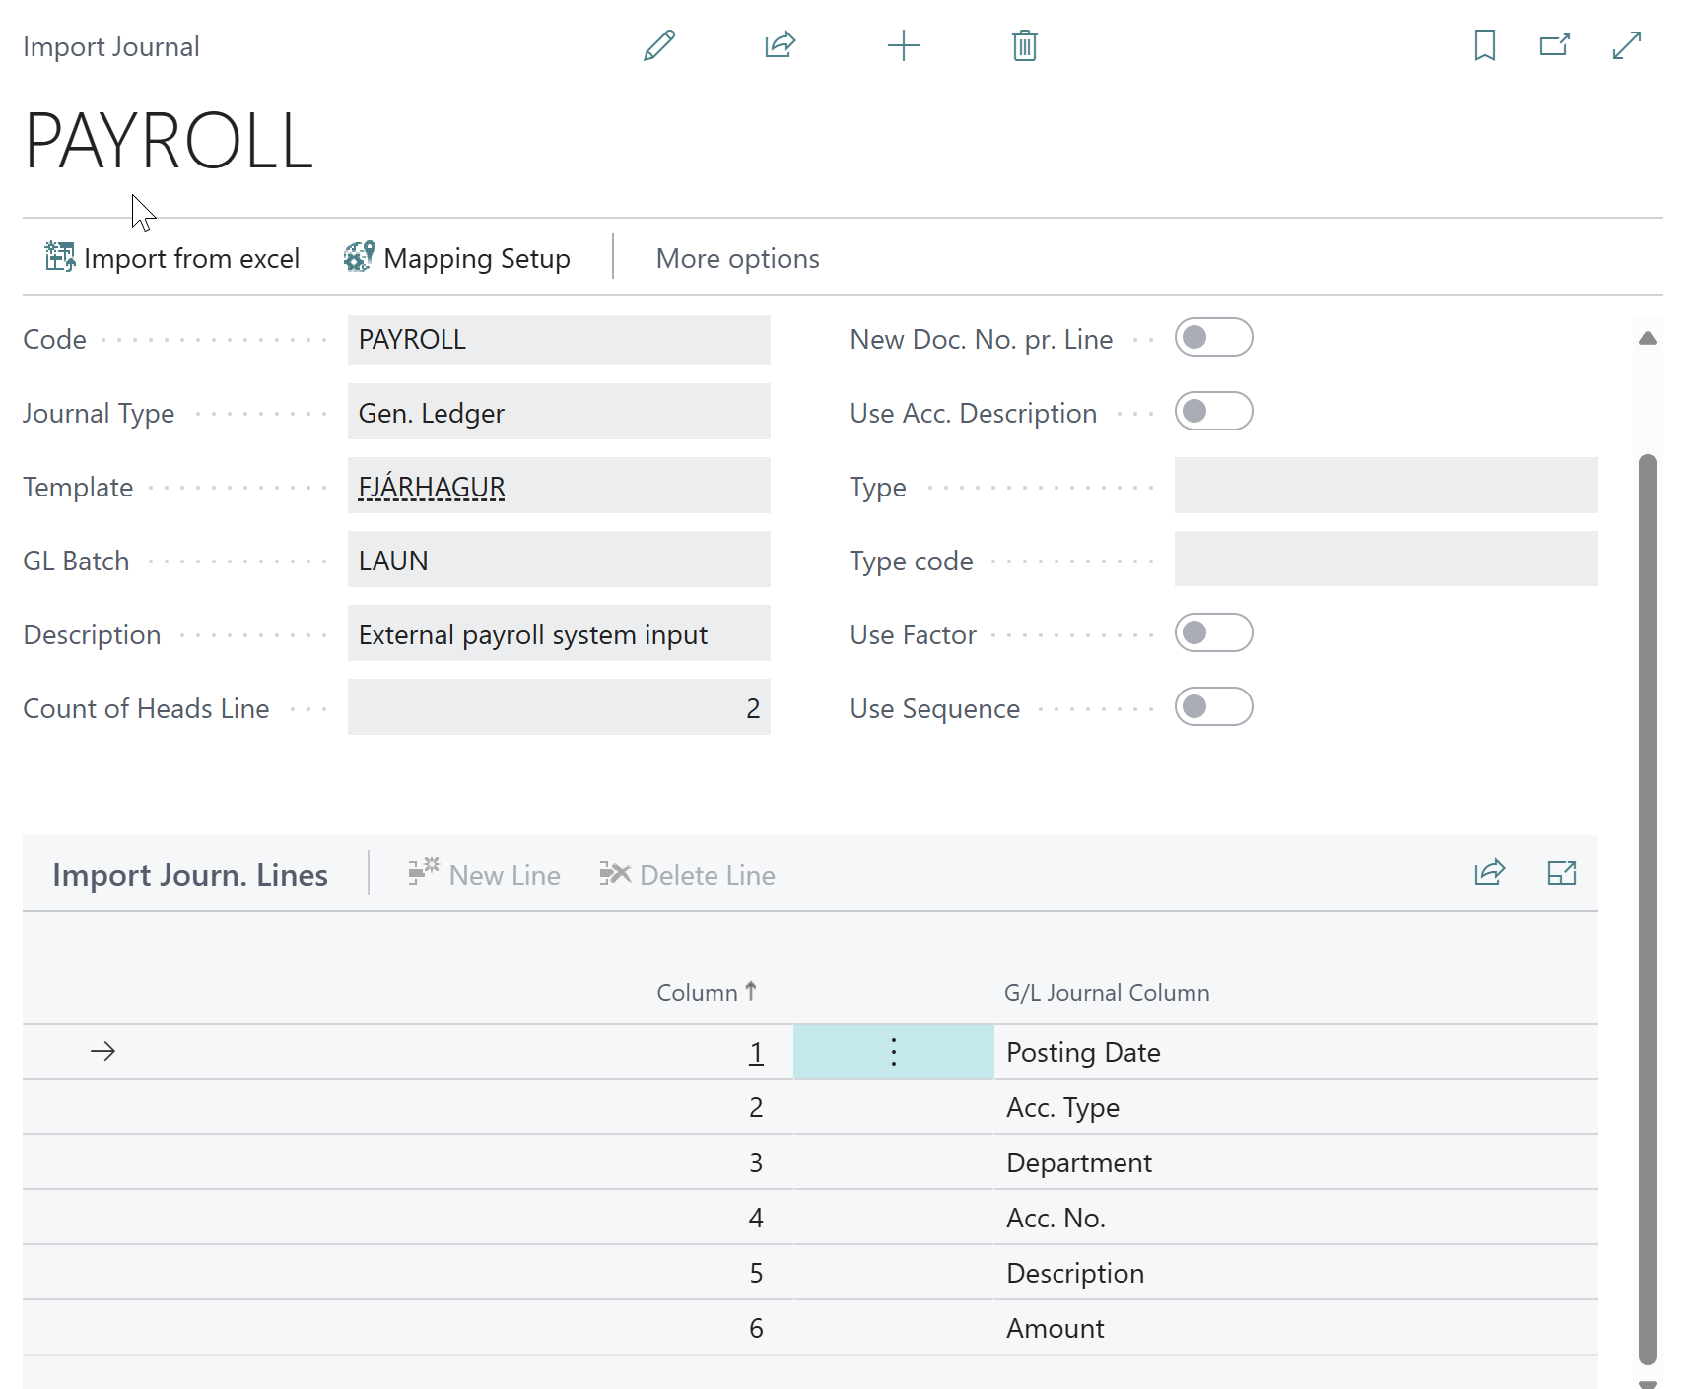Open Mapping Setup action

click(x=457, y=258)
